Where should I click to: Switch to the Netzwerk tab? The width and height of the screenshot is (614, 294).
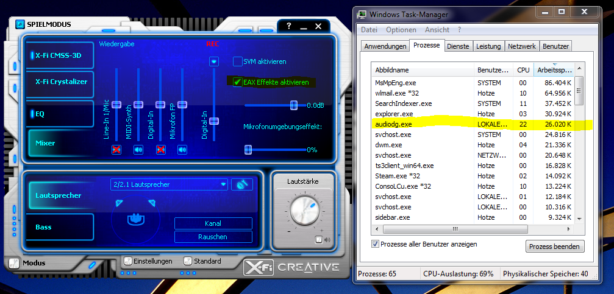coord(521,46)
